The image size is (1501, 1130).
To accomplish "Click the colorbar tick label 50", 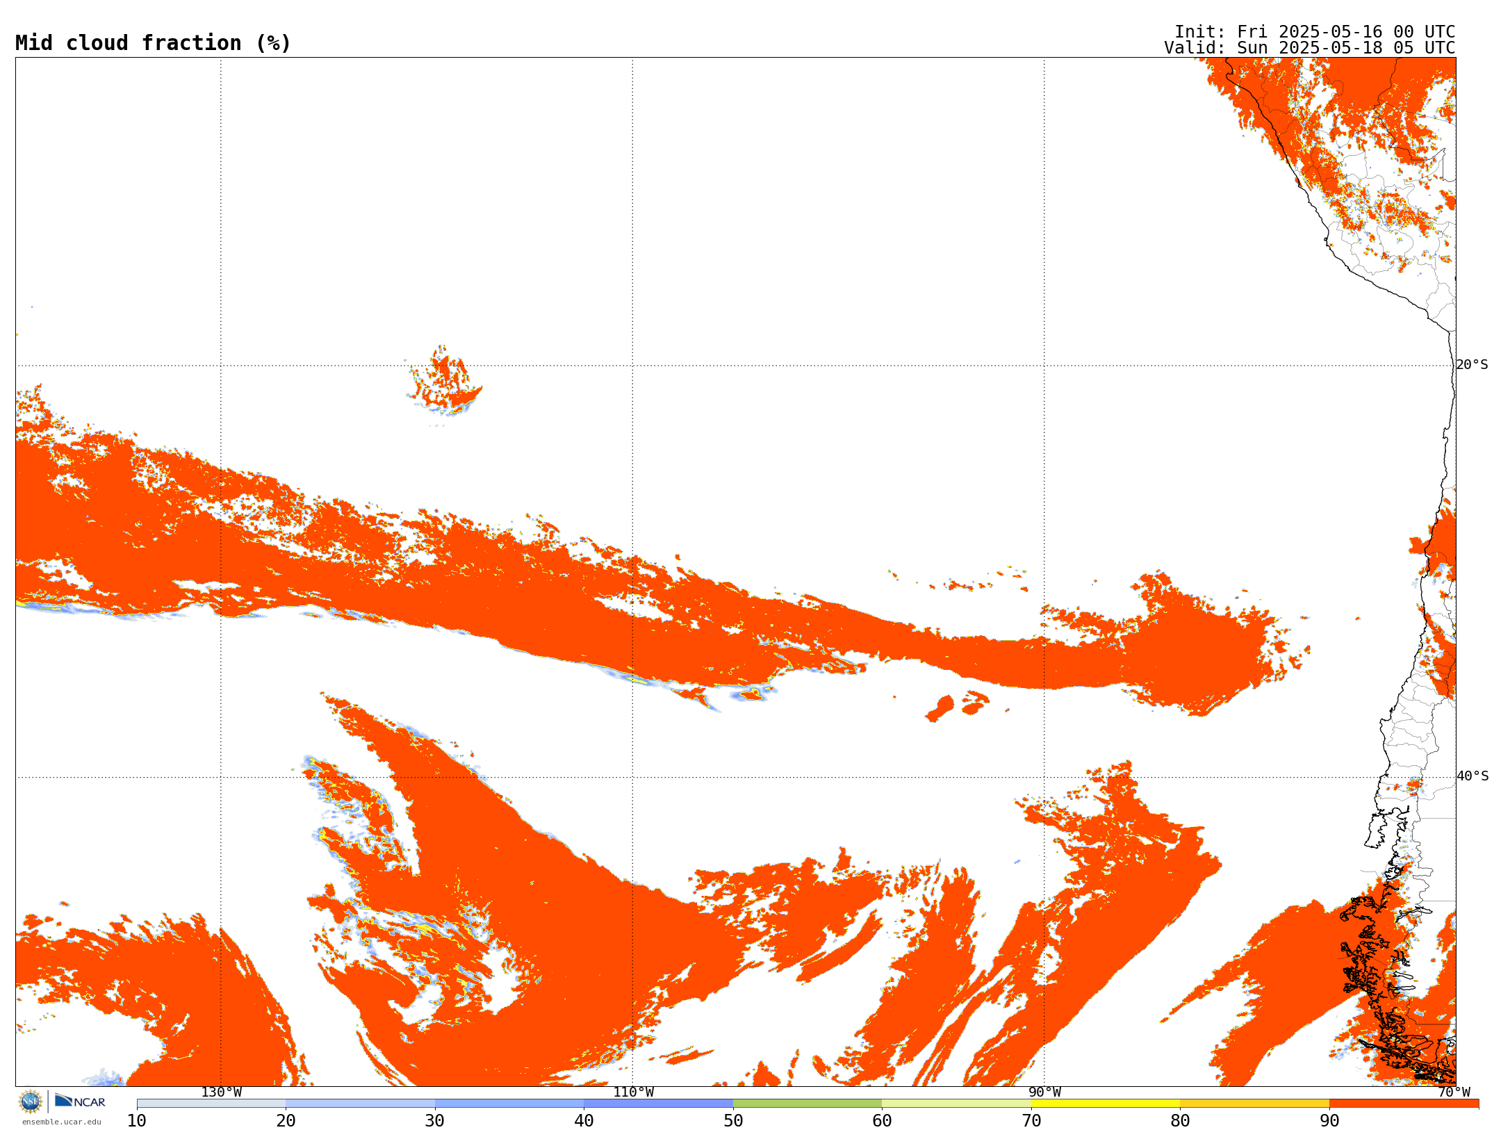I will (x=733, y=1121).
